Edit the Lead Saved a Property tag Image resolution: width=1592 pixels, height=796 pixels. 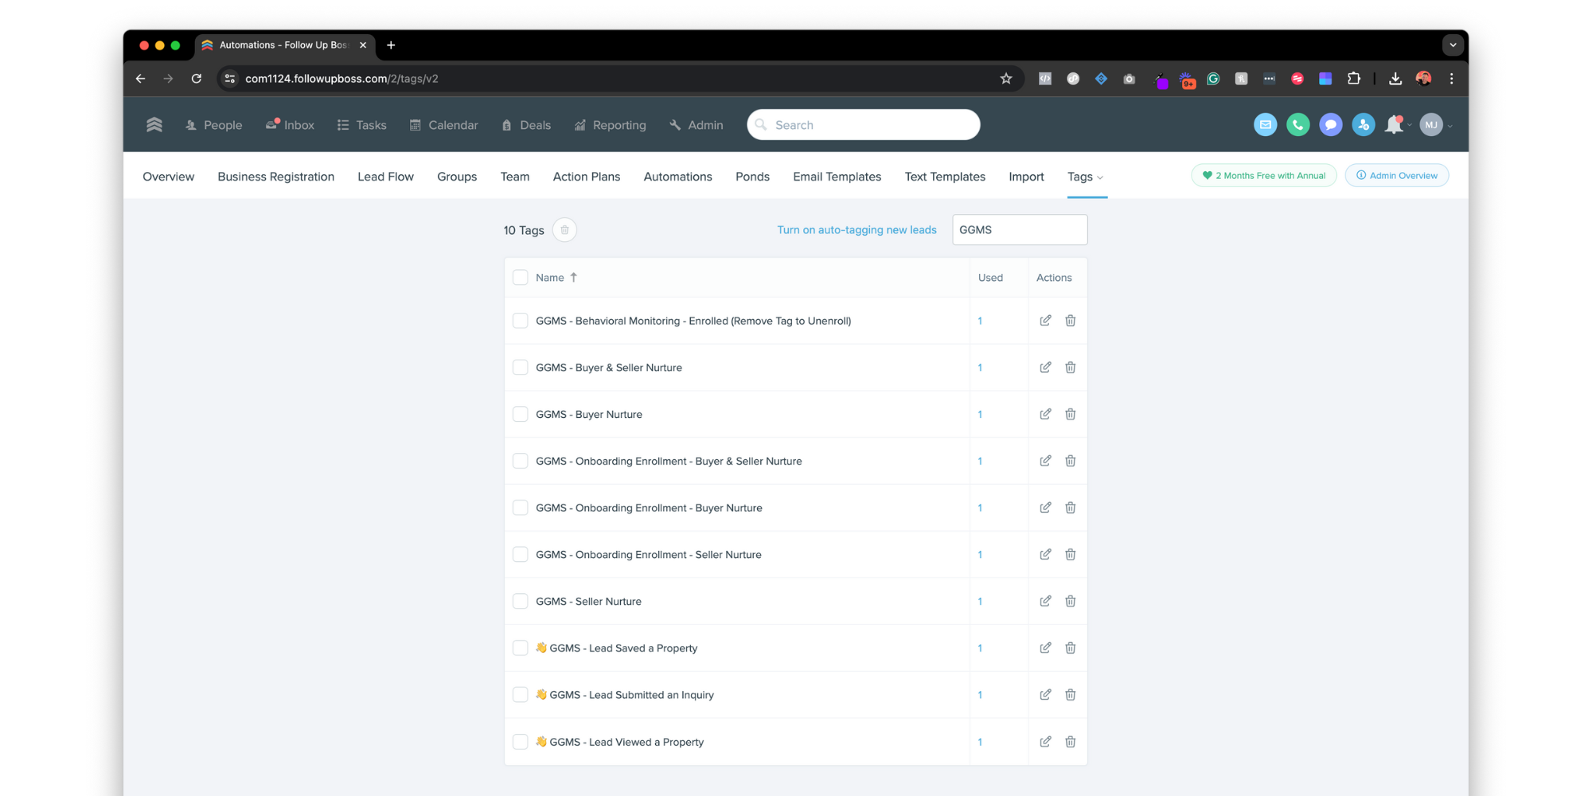coord(1045,648)
